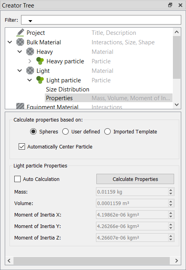186x270 pixels.
Task: Click the Equipment Material striped icon
Action: [20, 106]
